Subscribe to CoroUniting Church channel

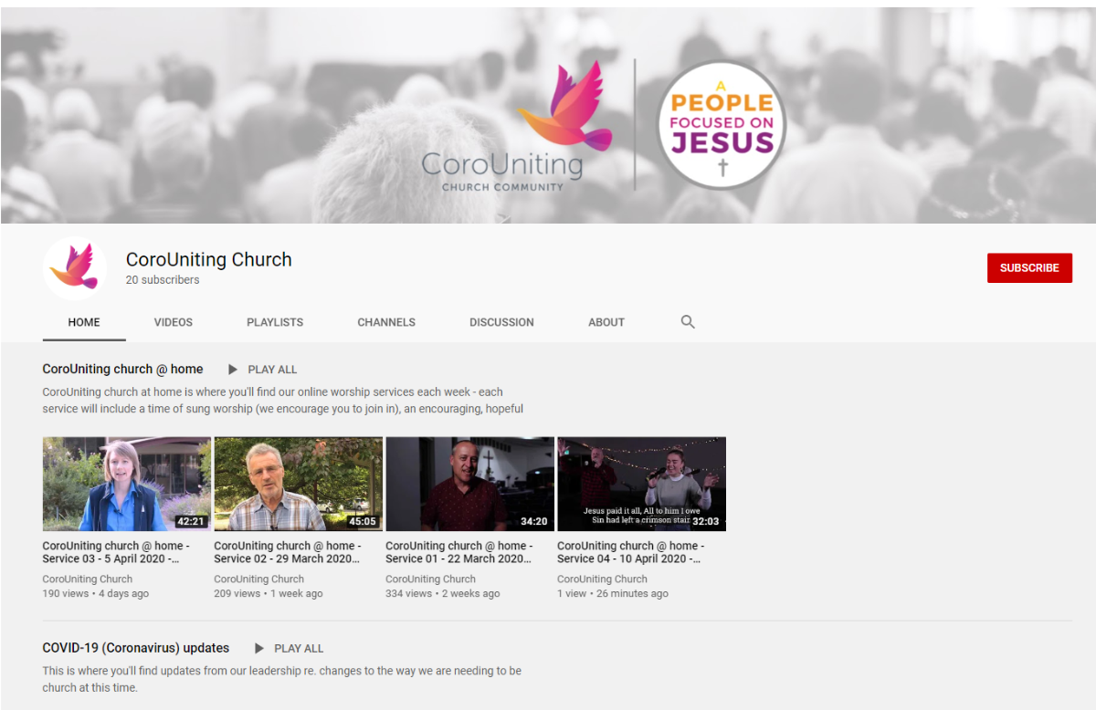[1029, 267]
